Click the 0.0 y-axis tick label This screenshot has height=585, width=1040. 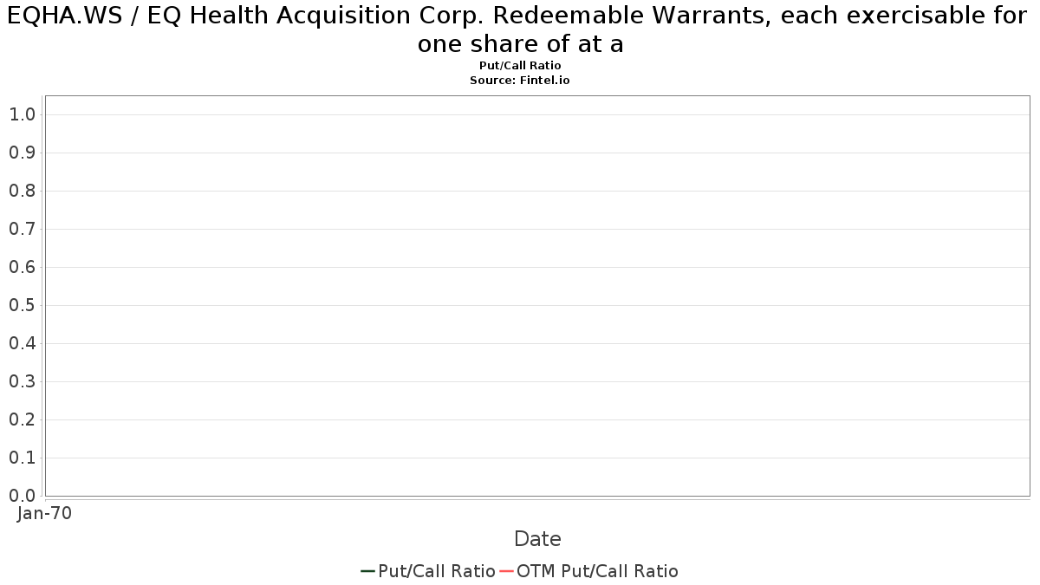(22, 496)
